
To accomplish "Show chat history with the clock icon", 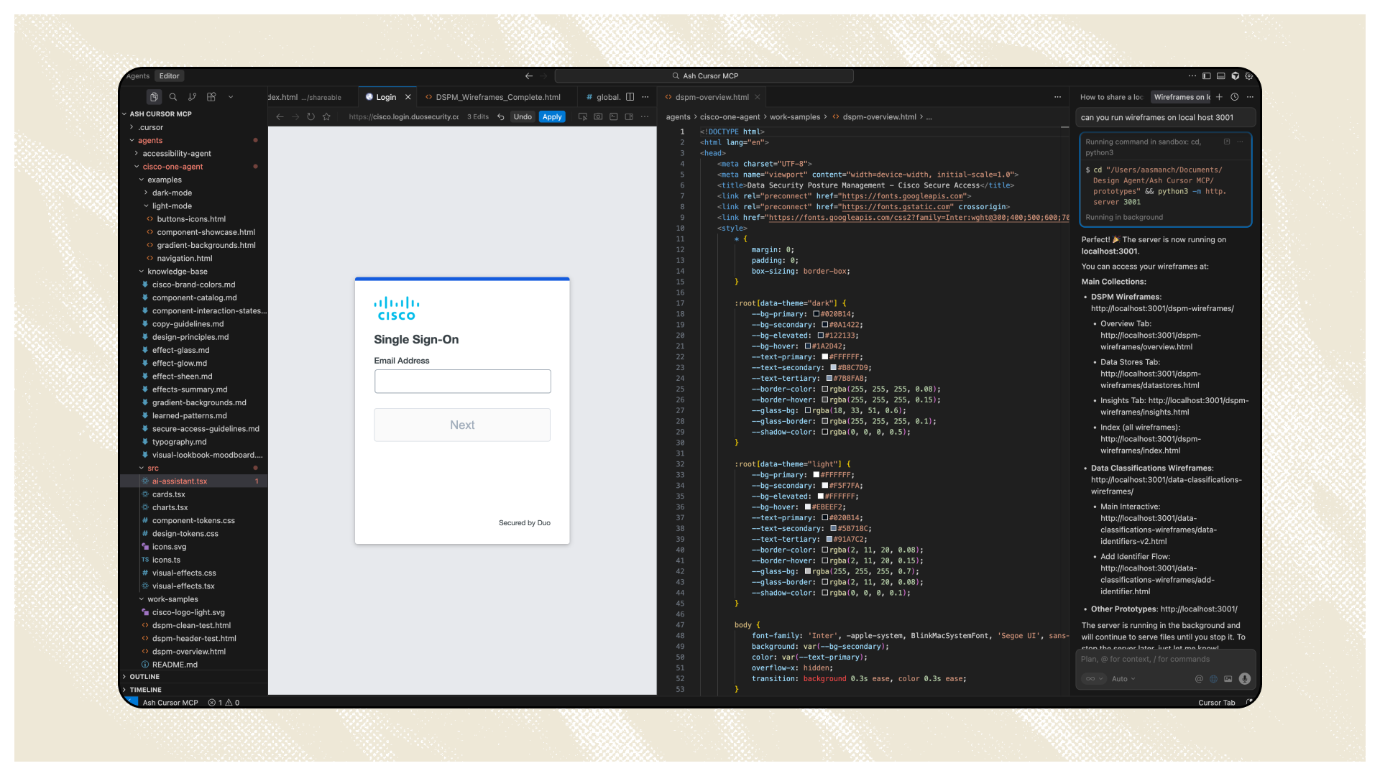I will click(x=1235, y=97).
